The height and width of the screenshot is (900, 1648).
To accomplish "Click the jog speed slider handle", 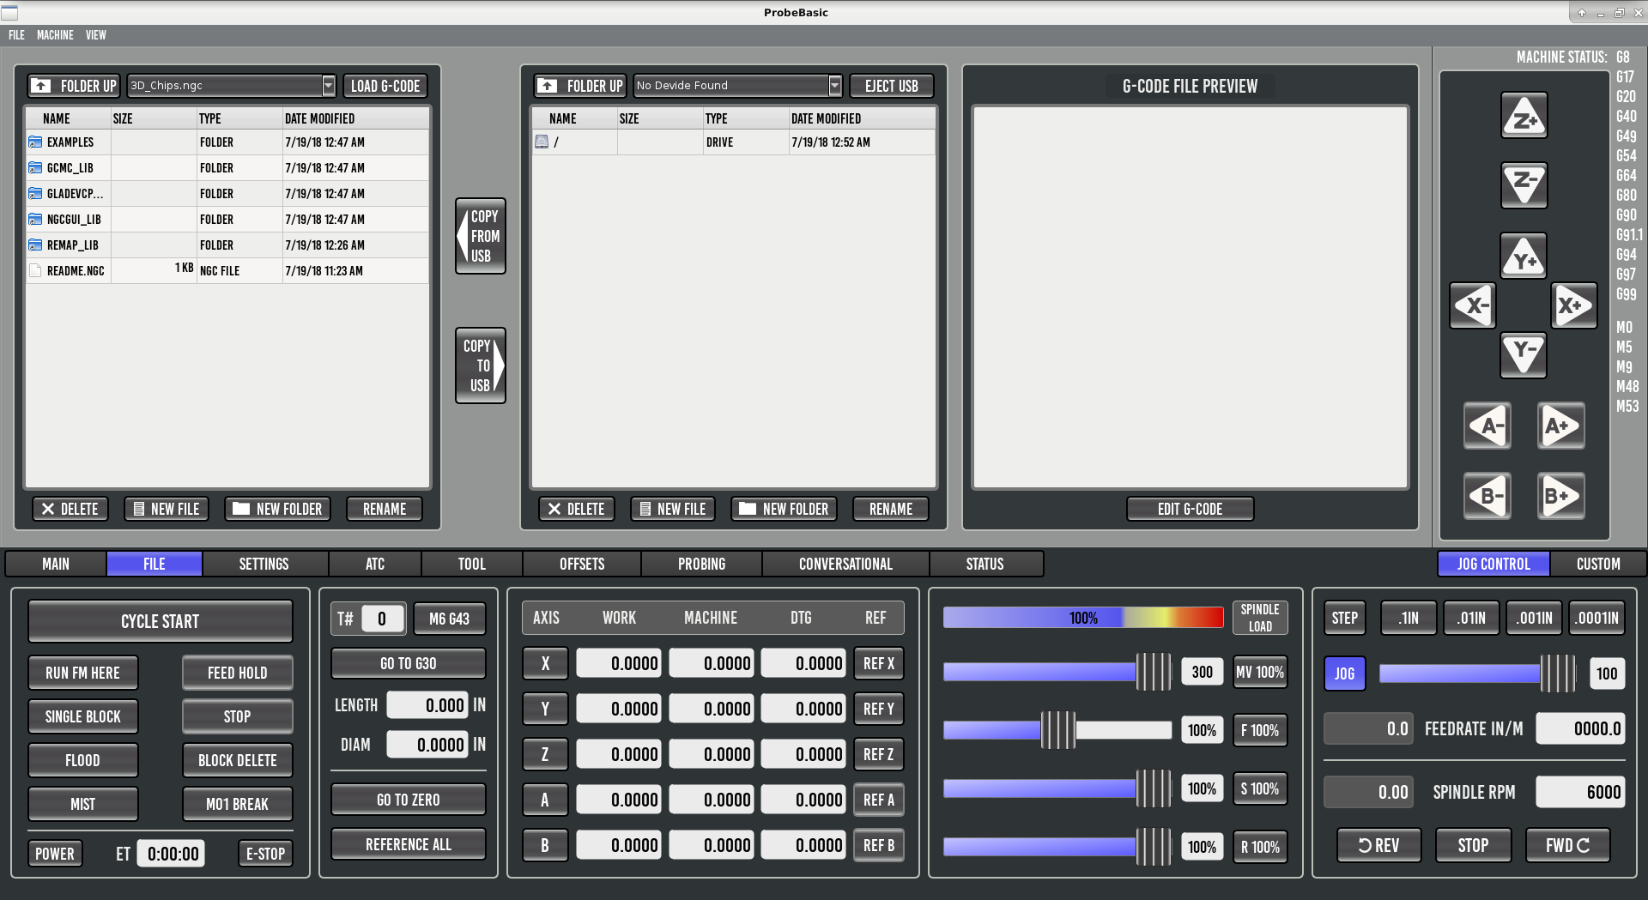I will coord(1558,673).
